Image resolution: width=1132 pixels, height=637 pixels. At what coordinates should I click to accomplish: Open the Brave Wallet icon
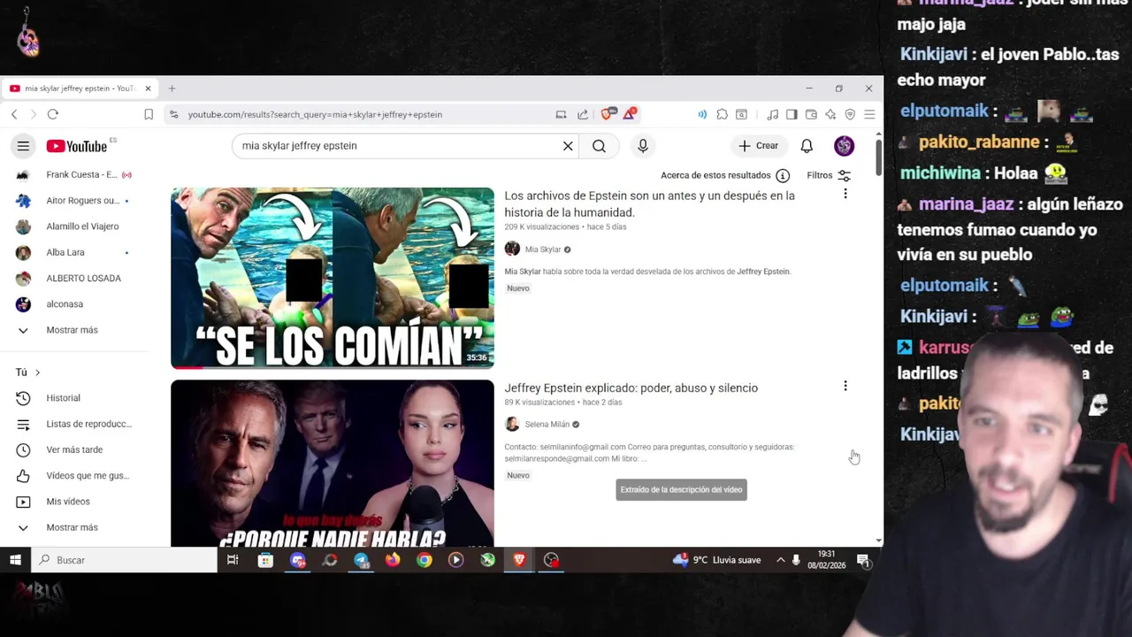pos(811,114)
